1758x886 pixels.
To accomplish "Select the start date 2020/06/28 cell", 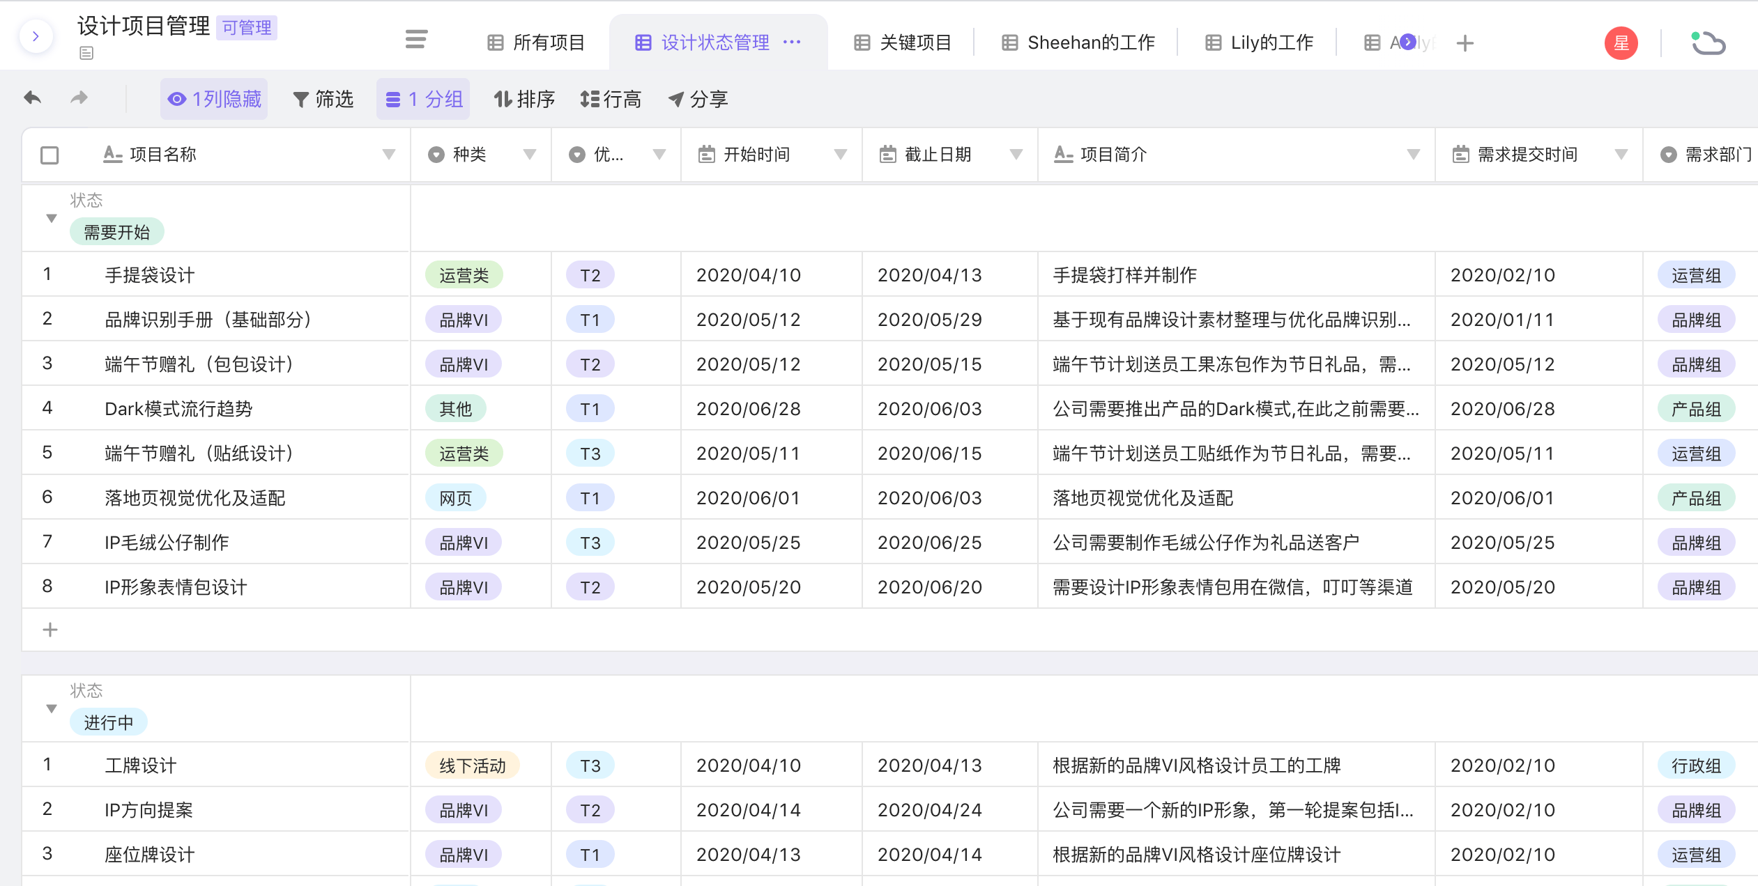I will tap(772, 408).
